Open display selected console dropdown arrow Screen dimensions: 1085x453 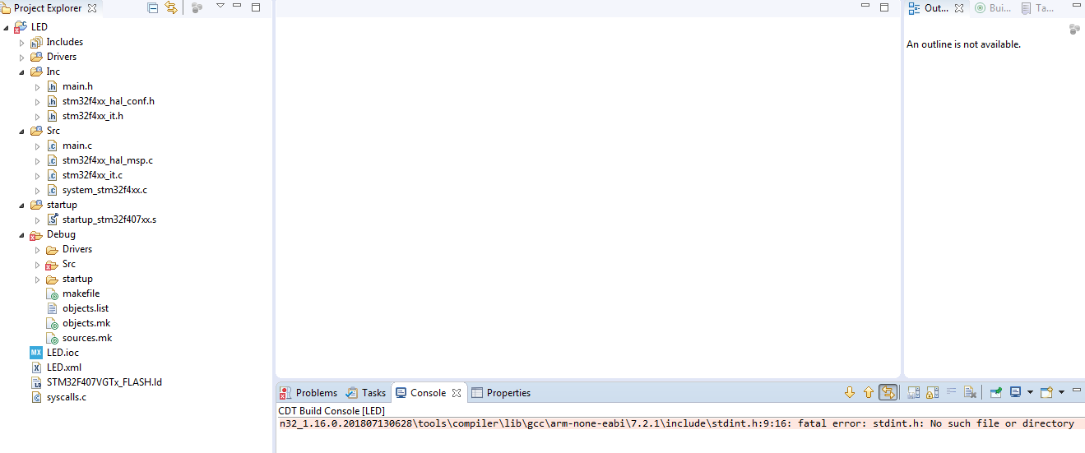pos(1030,393)
